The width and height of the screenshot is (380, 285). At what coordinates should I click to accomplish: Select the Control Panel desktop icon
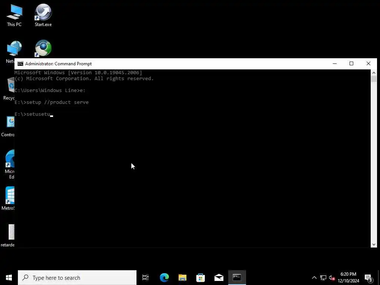(x=8, y=126)
